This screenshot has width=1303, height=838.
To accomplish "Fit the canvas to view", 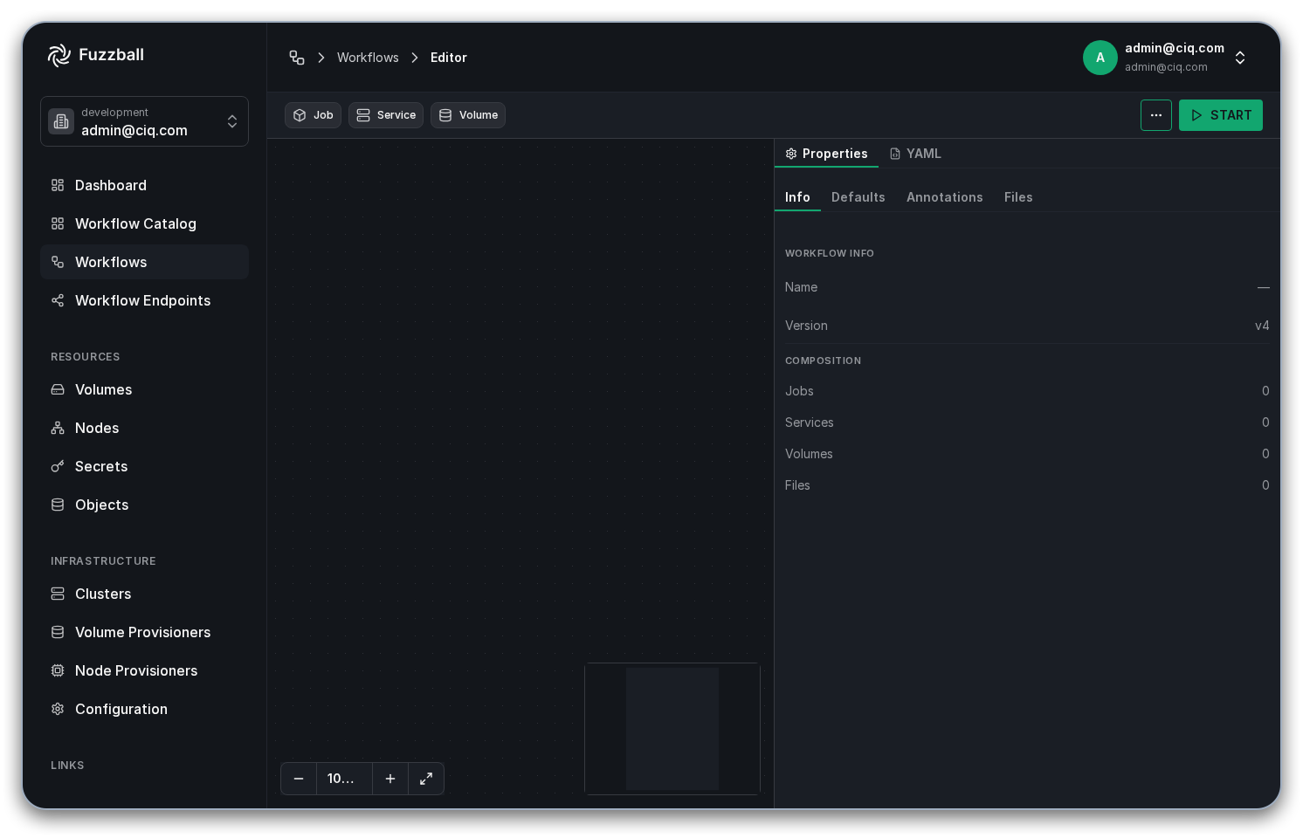I will [x=426, y=779].
